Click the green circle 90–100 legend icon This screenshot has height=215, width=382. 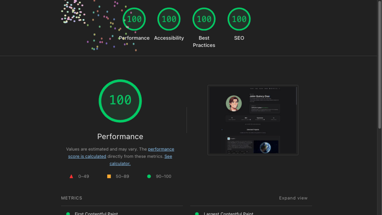tap(149, 176)
